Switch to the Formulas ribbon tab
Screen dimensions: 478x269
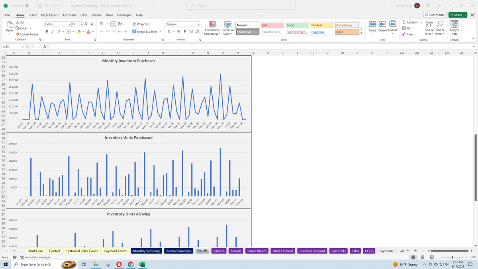coord(69,15)
